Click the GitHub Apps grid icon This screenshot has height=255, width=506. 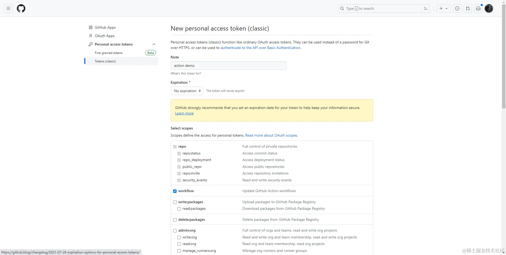(x=91, y=27)
